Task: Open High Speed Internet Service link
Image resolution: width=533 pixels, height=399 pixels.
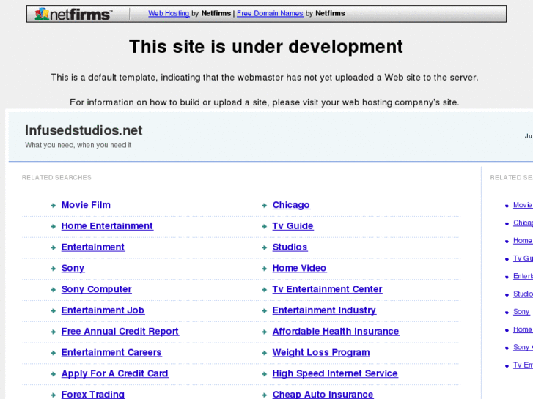Action: point(335,373)
